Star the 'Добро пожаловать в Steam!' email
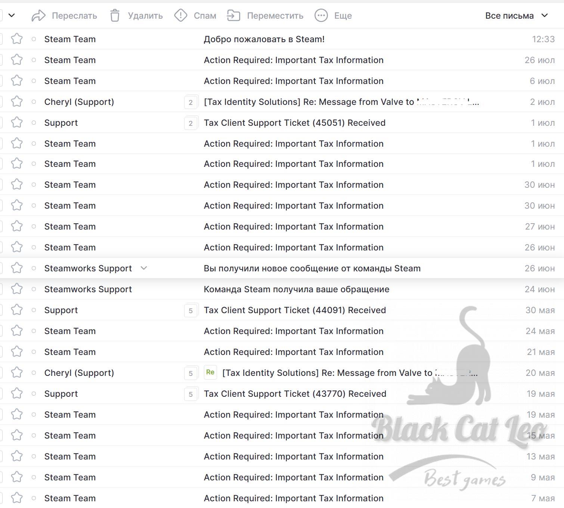 (x=17, y=39)
